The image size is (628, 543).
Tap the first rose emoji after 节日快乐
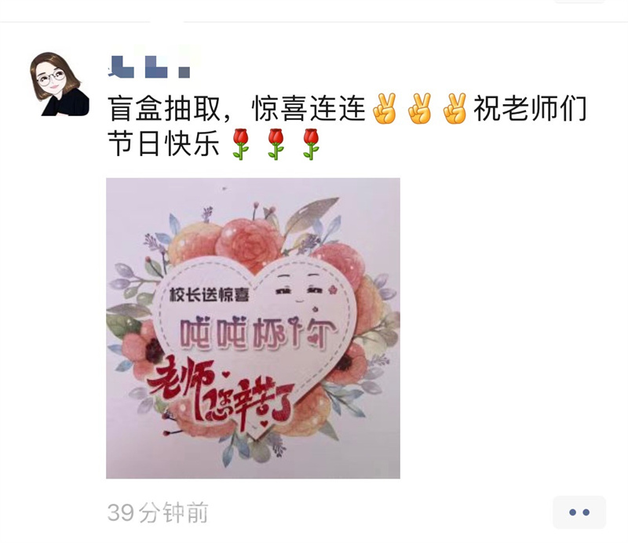tap(240, 144)
